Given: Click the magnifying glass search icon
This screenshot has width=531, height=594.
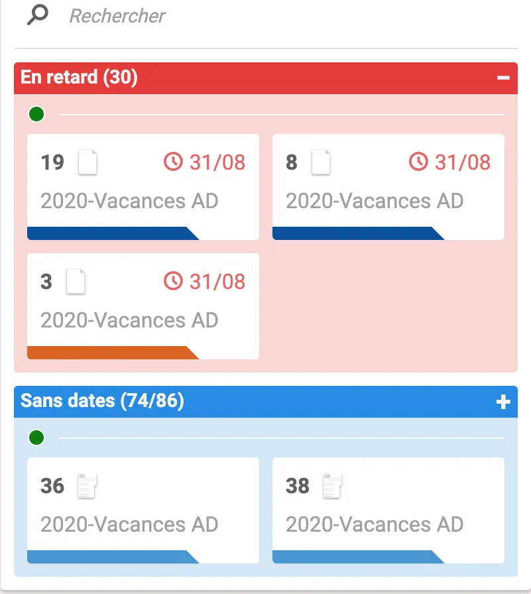Looking at the screenshot, I should tap(37, 15).
